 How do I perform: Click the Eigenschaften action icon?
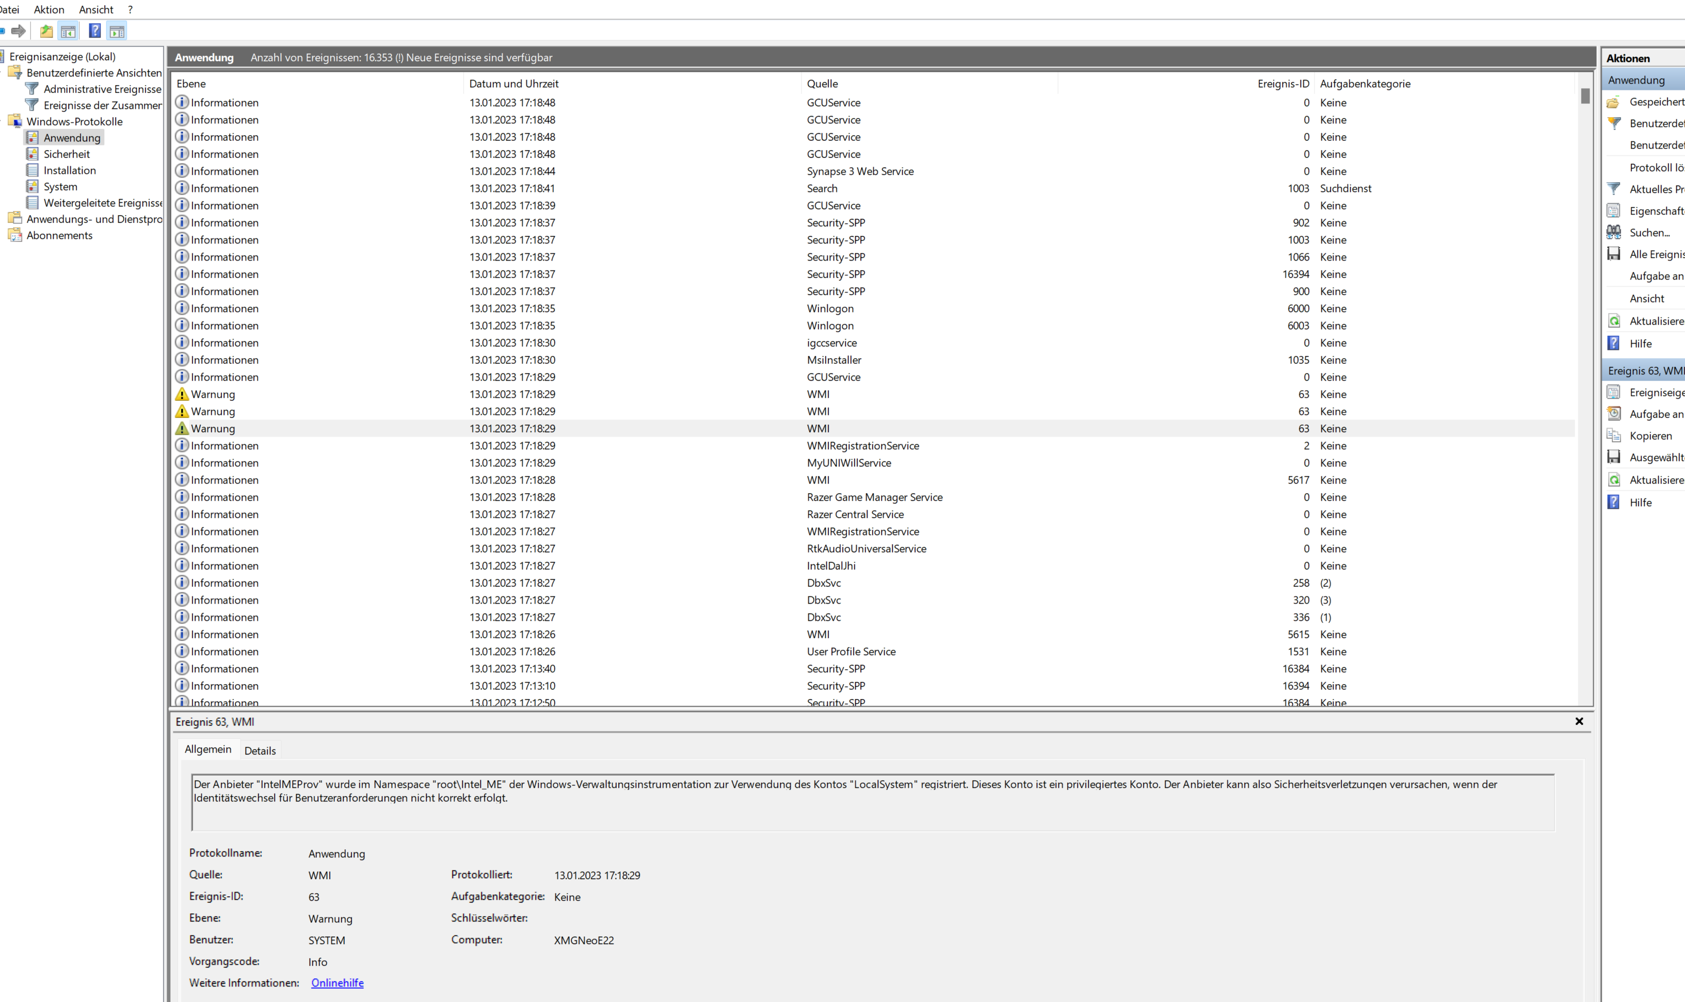(1613, 211)
